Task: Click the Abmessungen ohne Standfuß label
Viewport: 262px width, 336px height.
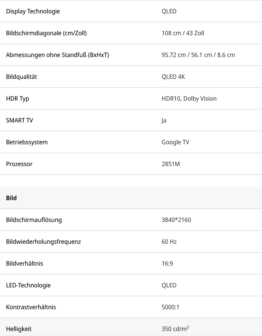Action: click(57, 55)
